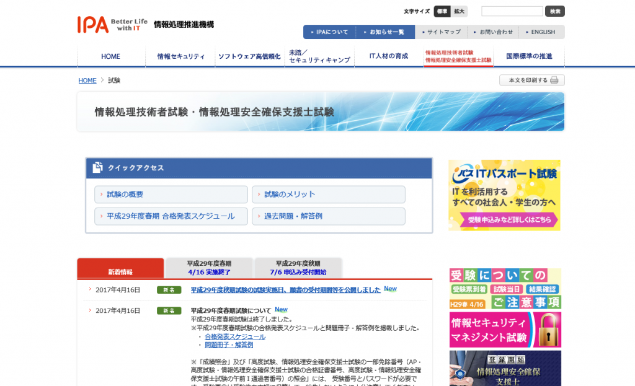This screenshot has width=635, height=386.
Task: Switch to the 平成29年度春期 tab
Action: coord(209,268)
